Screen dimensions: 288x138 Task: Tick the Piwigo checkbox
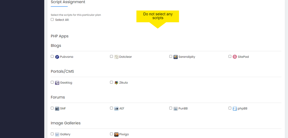(111, 134)
